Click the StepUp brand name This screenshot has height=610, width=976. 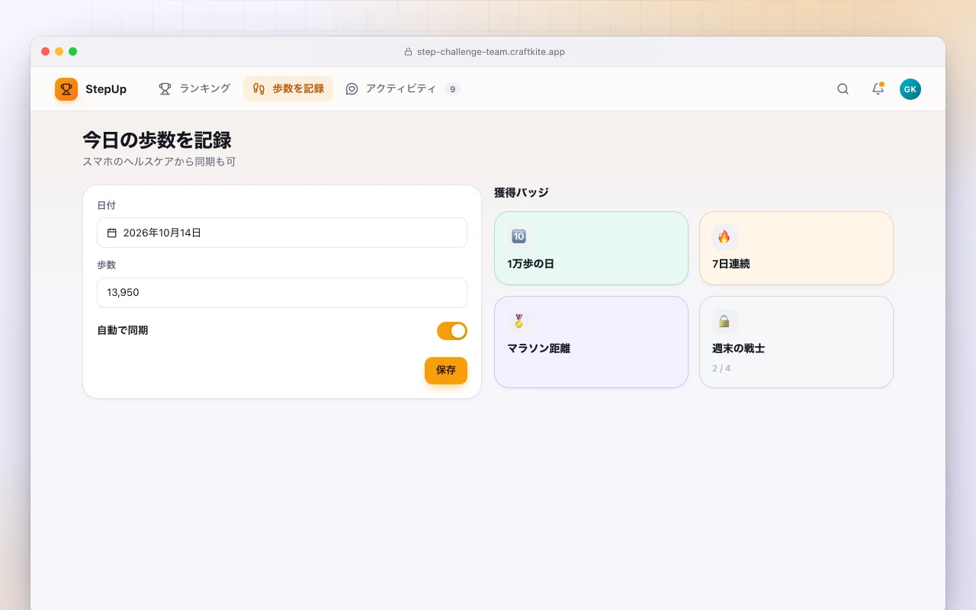click(x=106, y=89)
